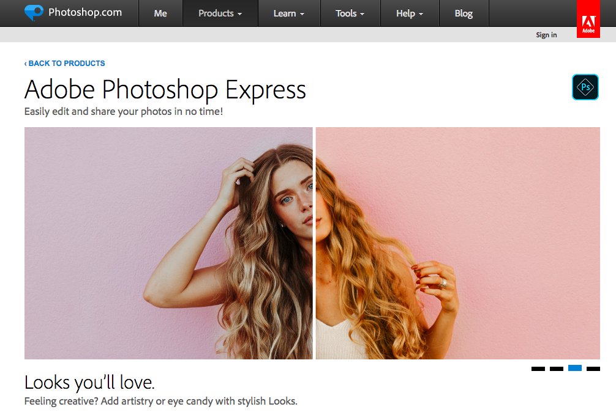Click the Photoshop Express Ps app icon
This screenshot has width=616, height=415.
tap(585, 87)
